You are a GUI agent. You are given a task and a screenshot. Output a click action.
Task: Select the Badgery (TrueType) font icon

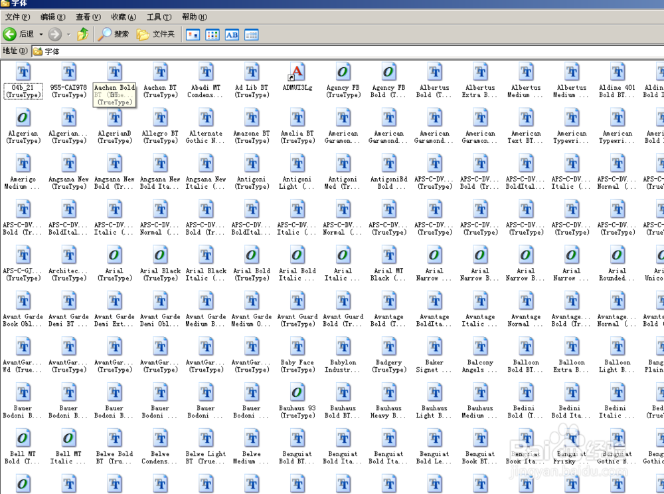[389, 346]
